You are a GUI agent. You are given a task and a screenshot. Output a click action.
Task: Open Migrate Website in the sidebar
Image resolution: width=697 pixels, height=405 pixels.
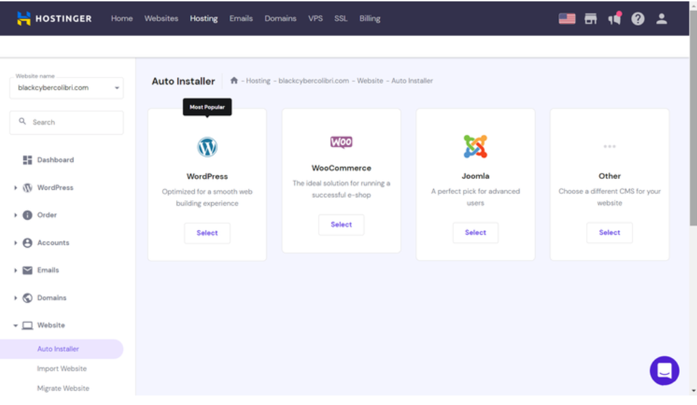(x=63, y=388)
